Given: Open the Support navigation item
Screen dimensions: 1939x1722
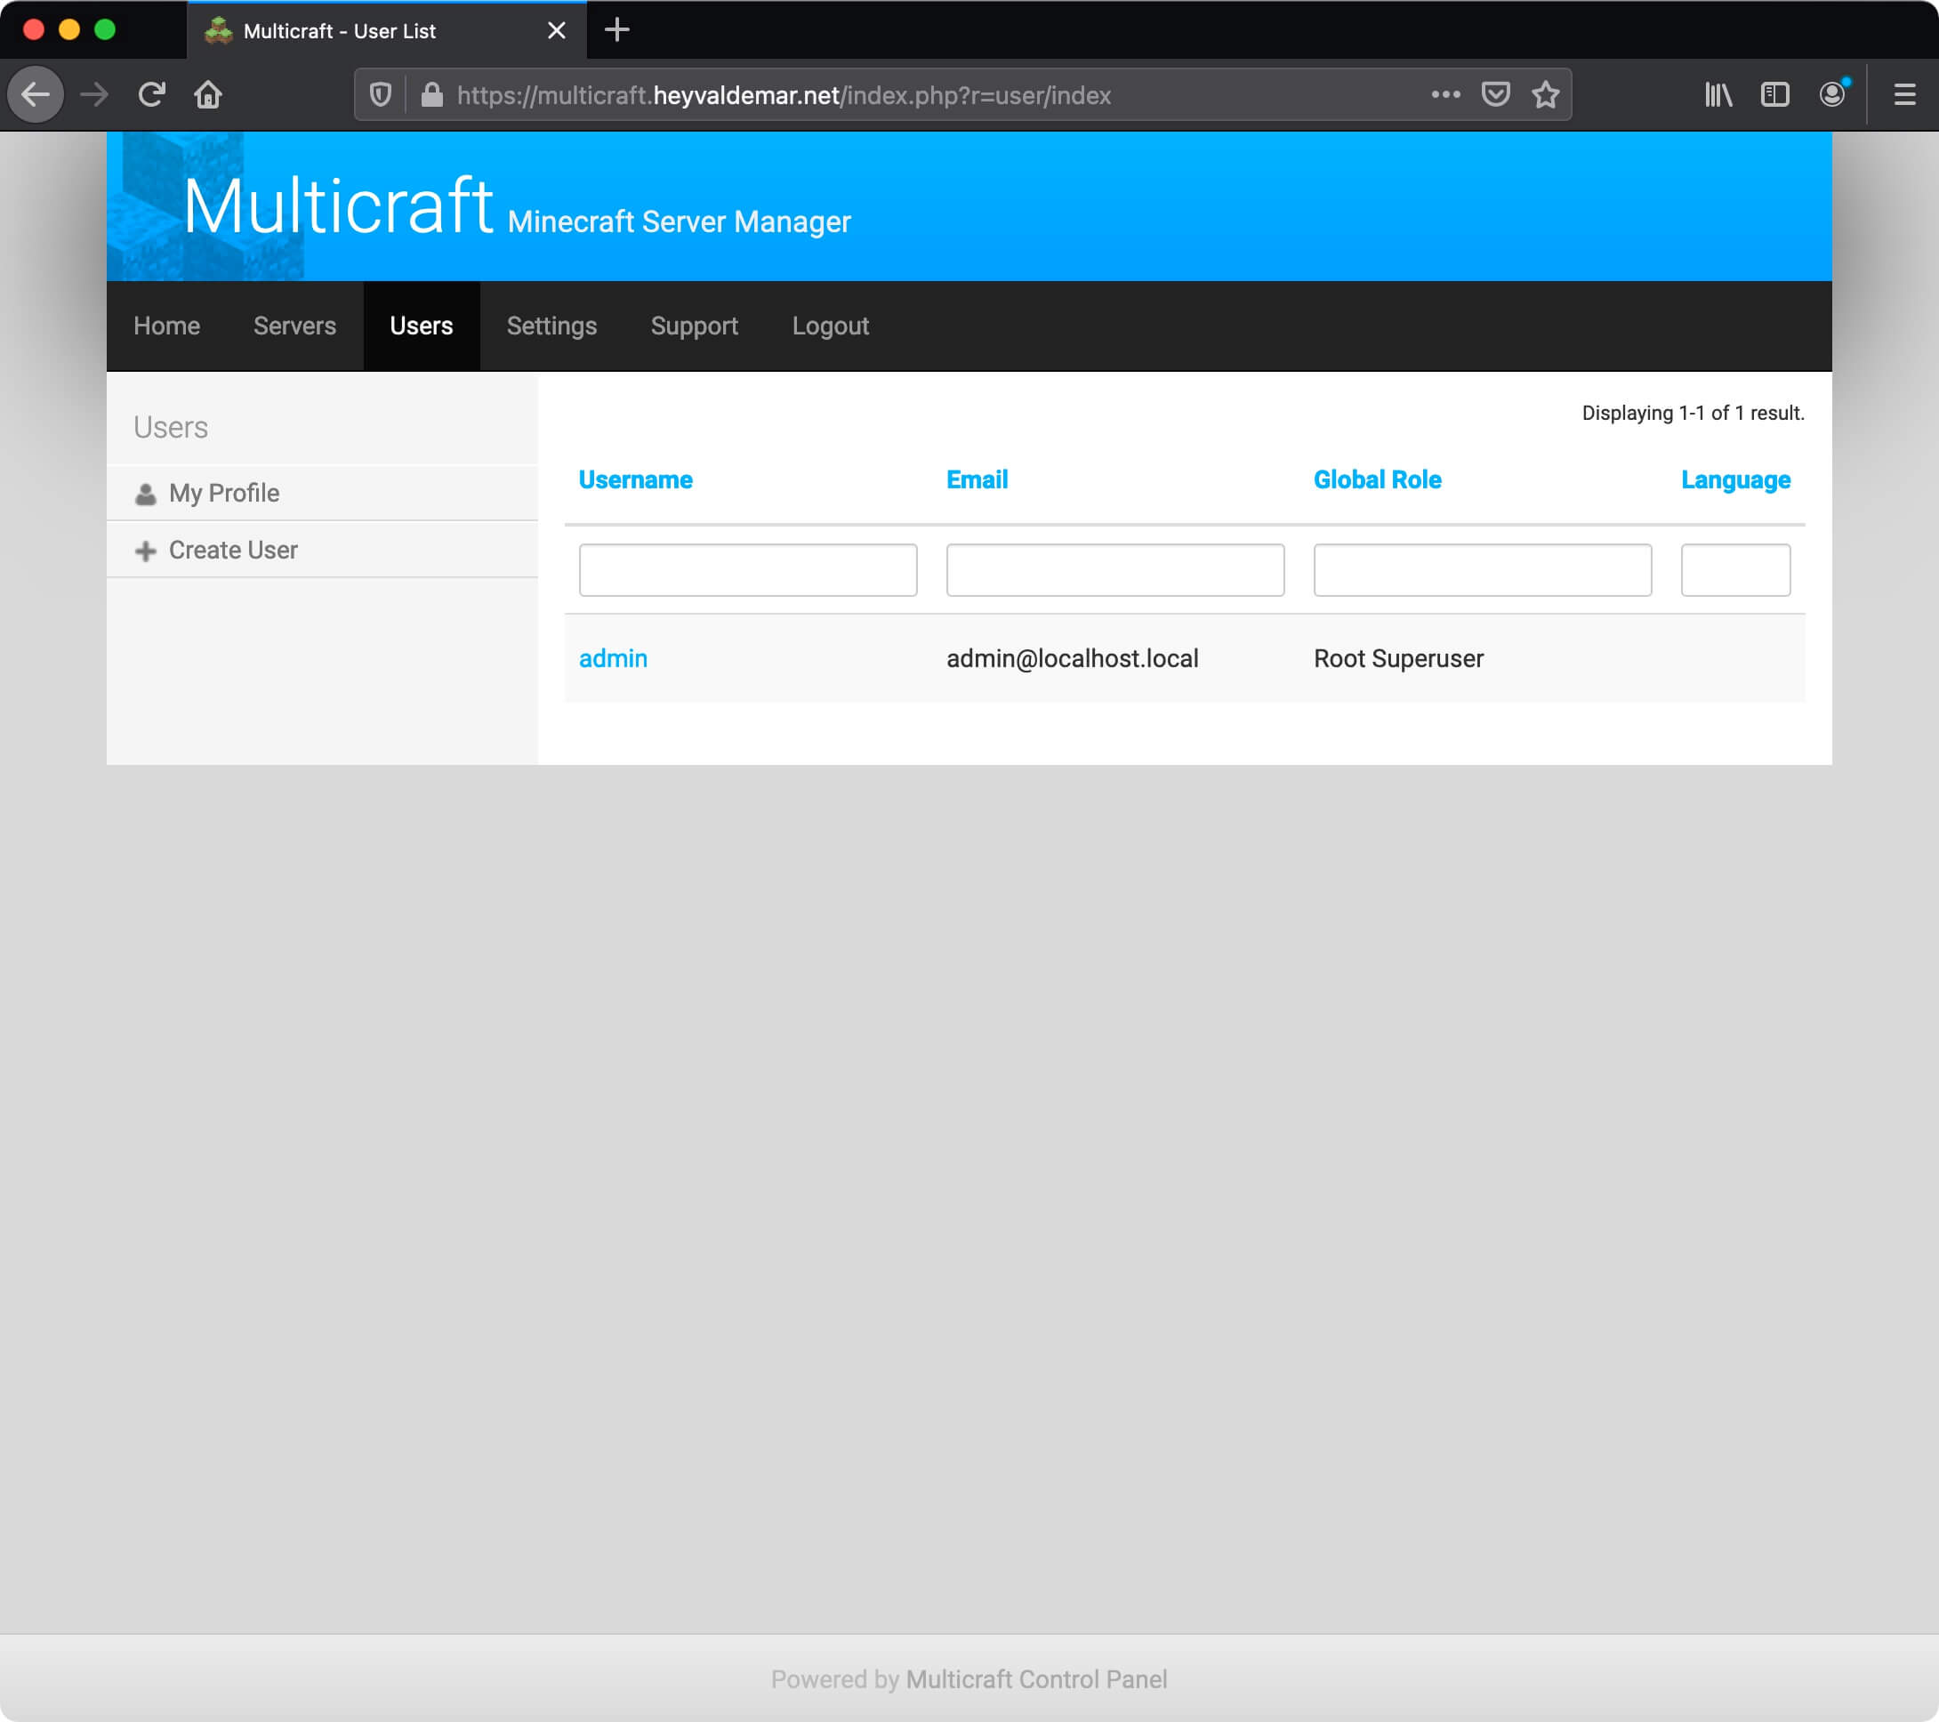Looking at the screenshot, I should point(695,326).
